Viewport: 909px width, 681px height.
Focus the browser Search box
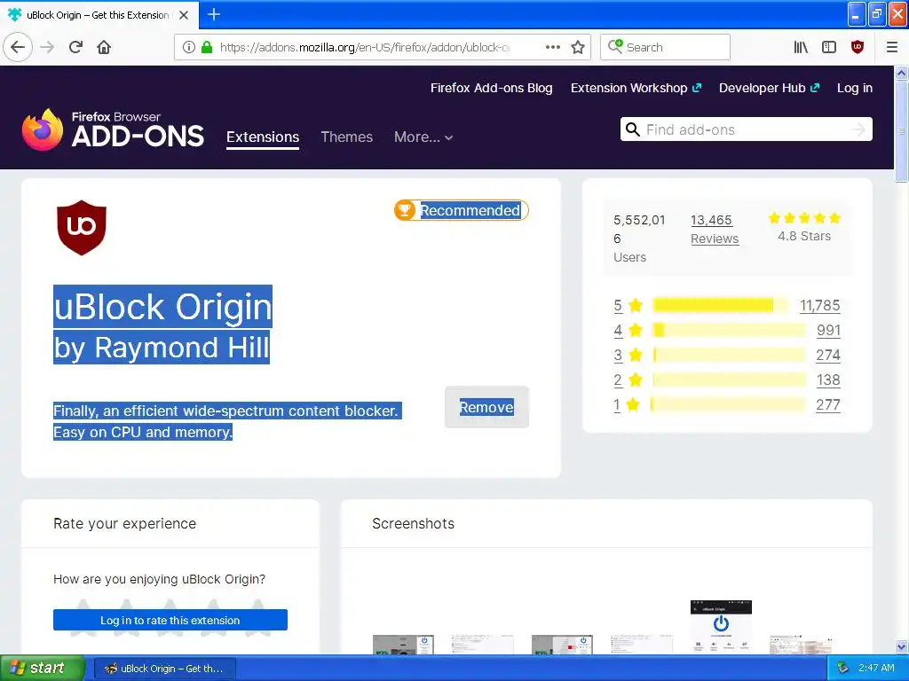point(665,47)
